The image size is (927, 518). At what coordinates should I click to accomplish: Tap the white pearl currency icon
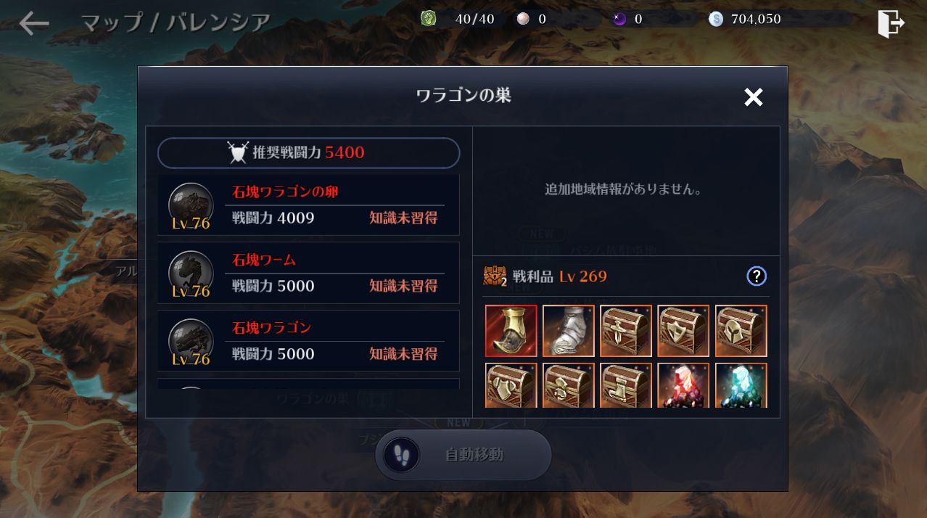[523, 19]
